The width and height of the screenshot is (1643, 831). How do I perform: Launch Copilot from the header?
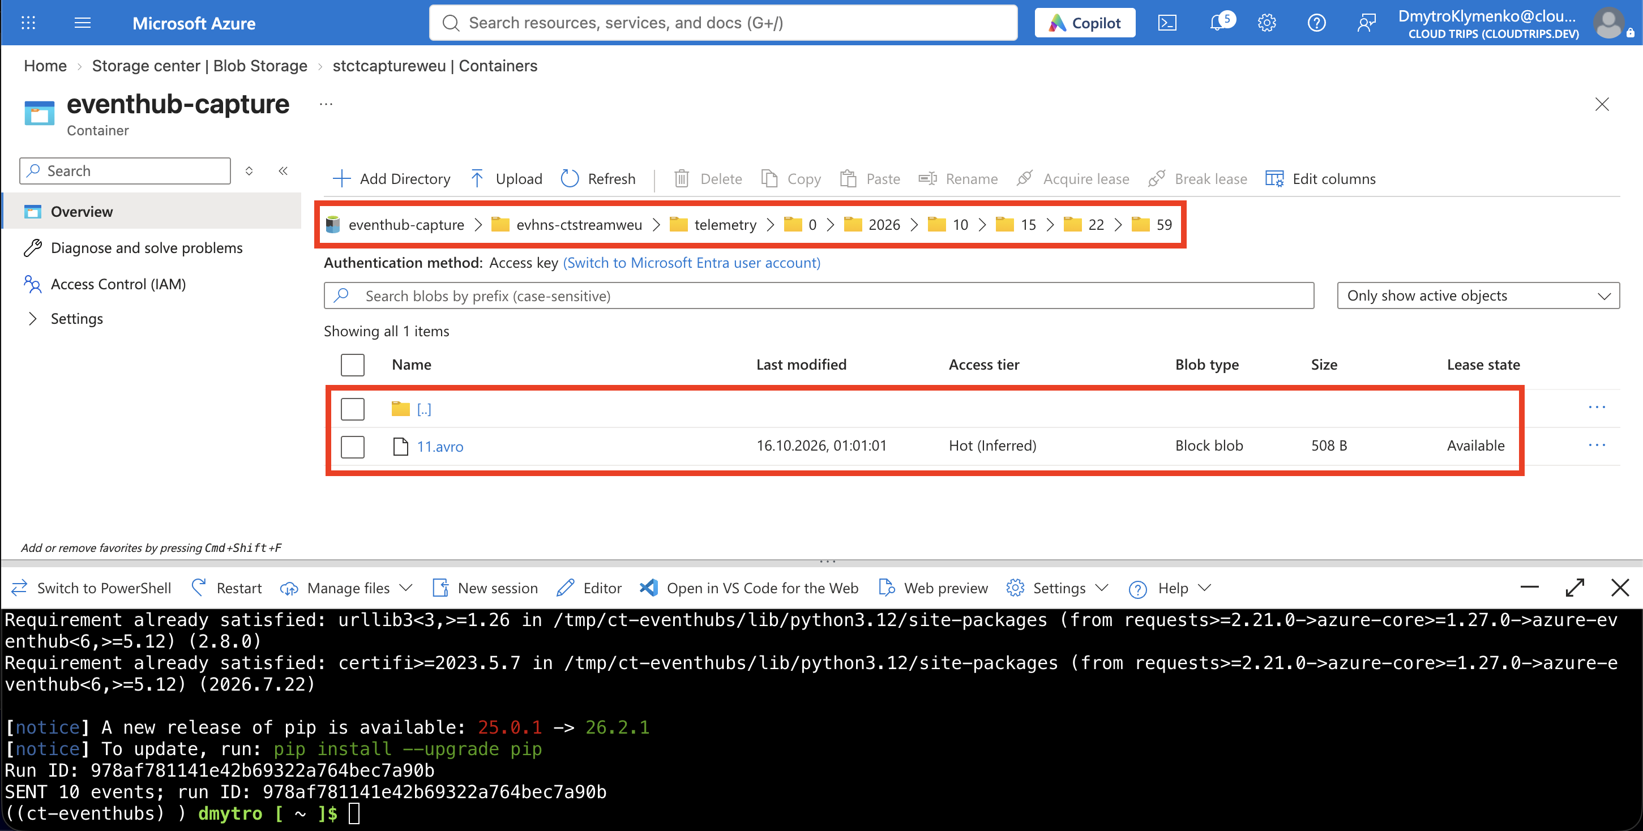tap(1084, 23)
